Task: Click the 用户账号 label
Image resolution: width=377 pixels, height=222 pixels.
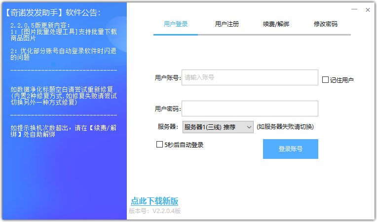Action: tap(168, 77)
